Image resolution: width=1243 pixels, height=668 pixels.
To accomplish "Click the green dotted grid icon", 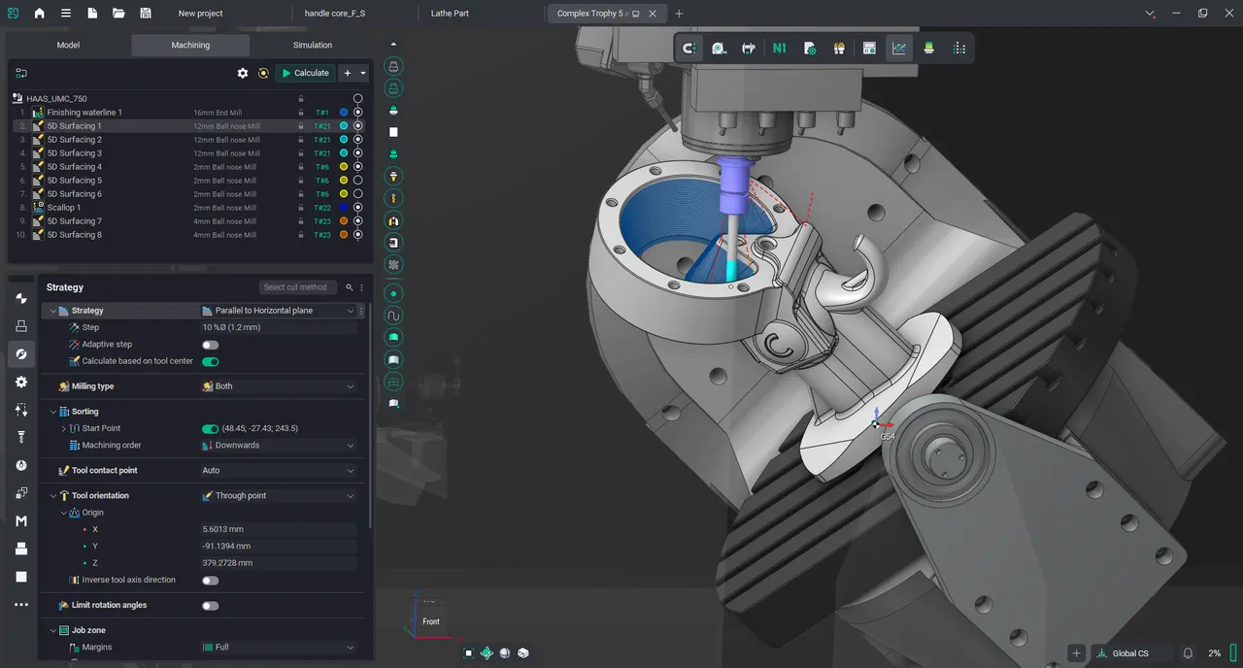I will coord(959,48).
